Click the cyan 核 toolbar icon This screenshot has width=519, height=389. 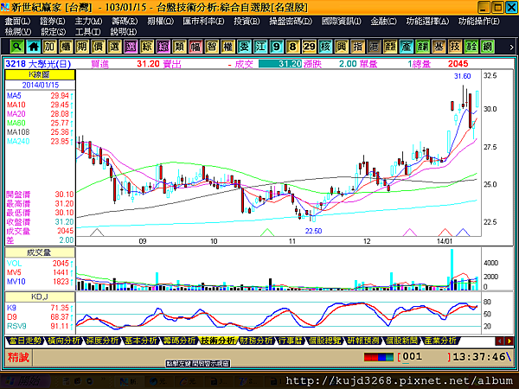click(x=325, y=47)
